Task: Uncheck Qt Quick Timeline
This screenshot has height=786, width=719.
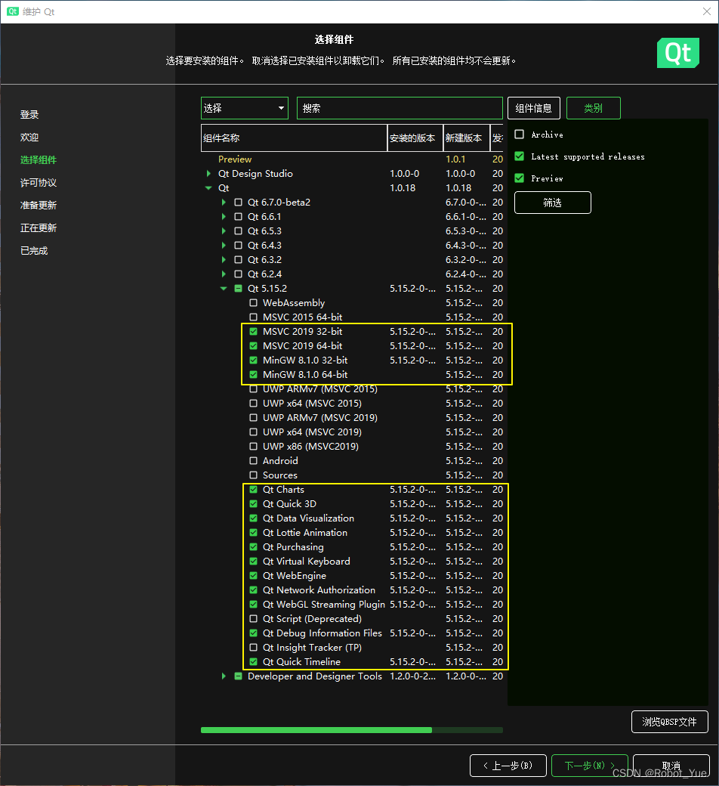Action: (x=254, y=662)
